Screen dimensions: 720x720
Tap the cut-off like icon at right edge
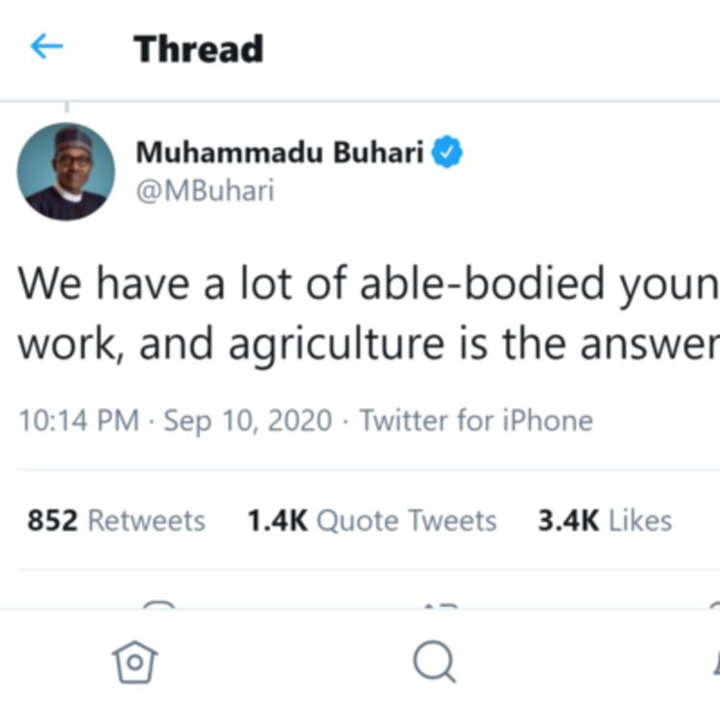[714, 605]
